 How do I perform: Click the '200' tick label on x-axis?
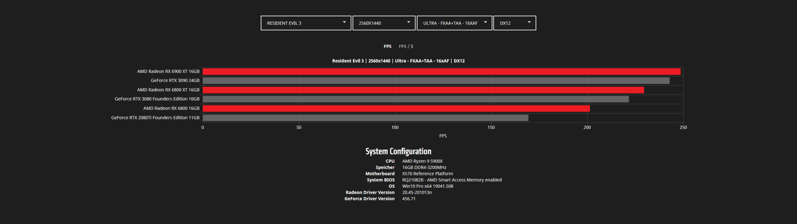point(587,128)
